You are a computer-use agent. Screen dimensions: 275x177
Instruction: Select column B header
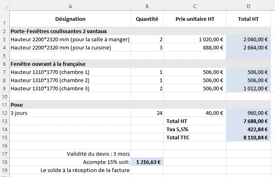pos(147,6)
